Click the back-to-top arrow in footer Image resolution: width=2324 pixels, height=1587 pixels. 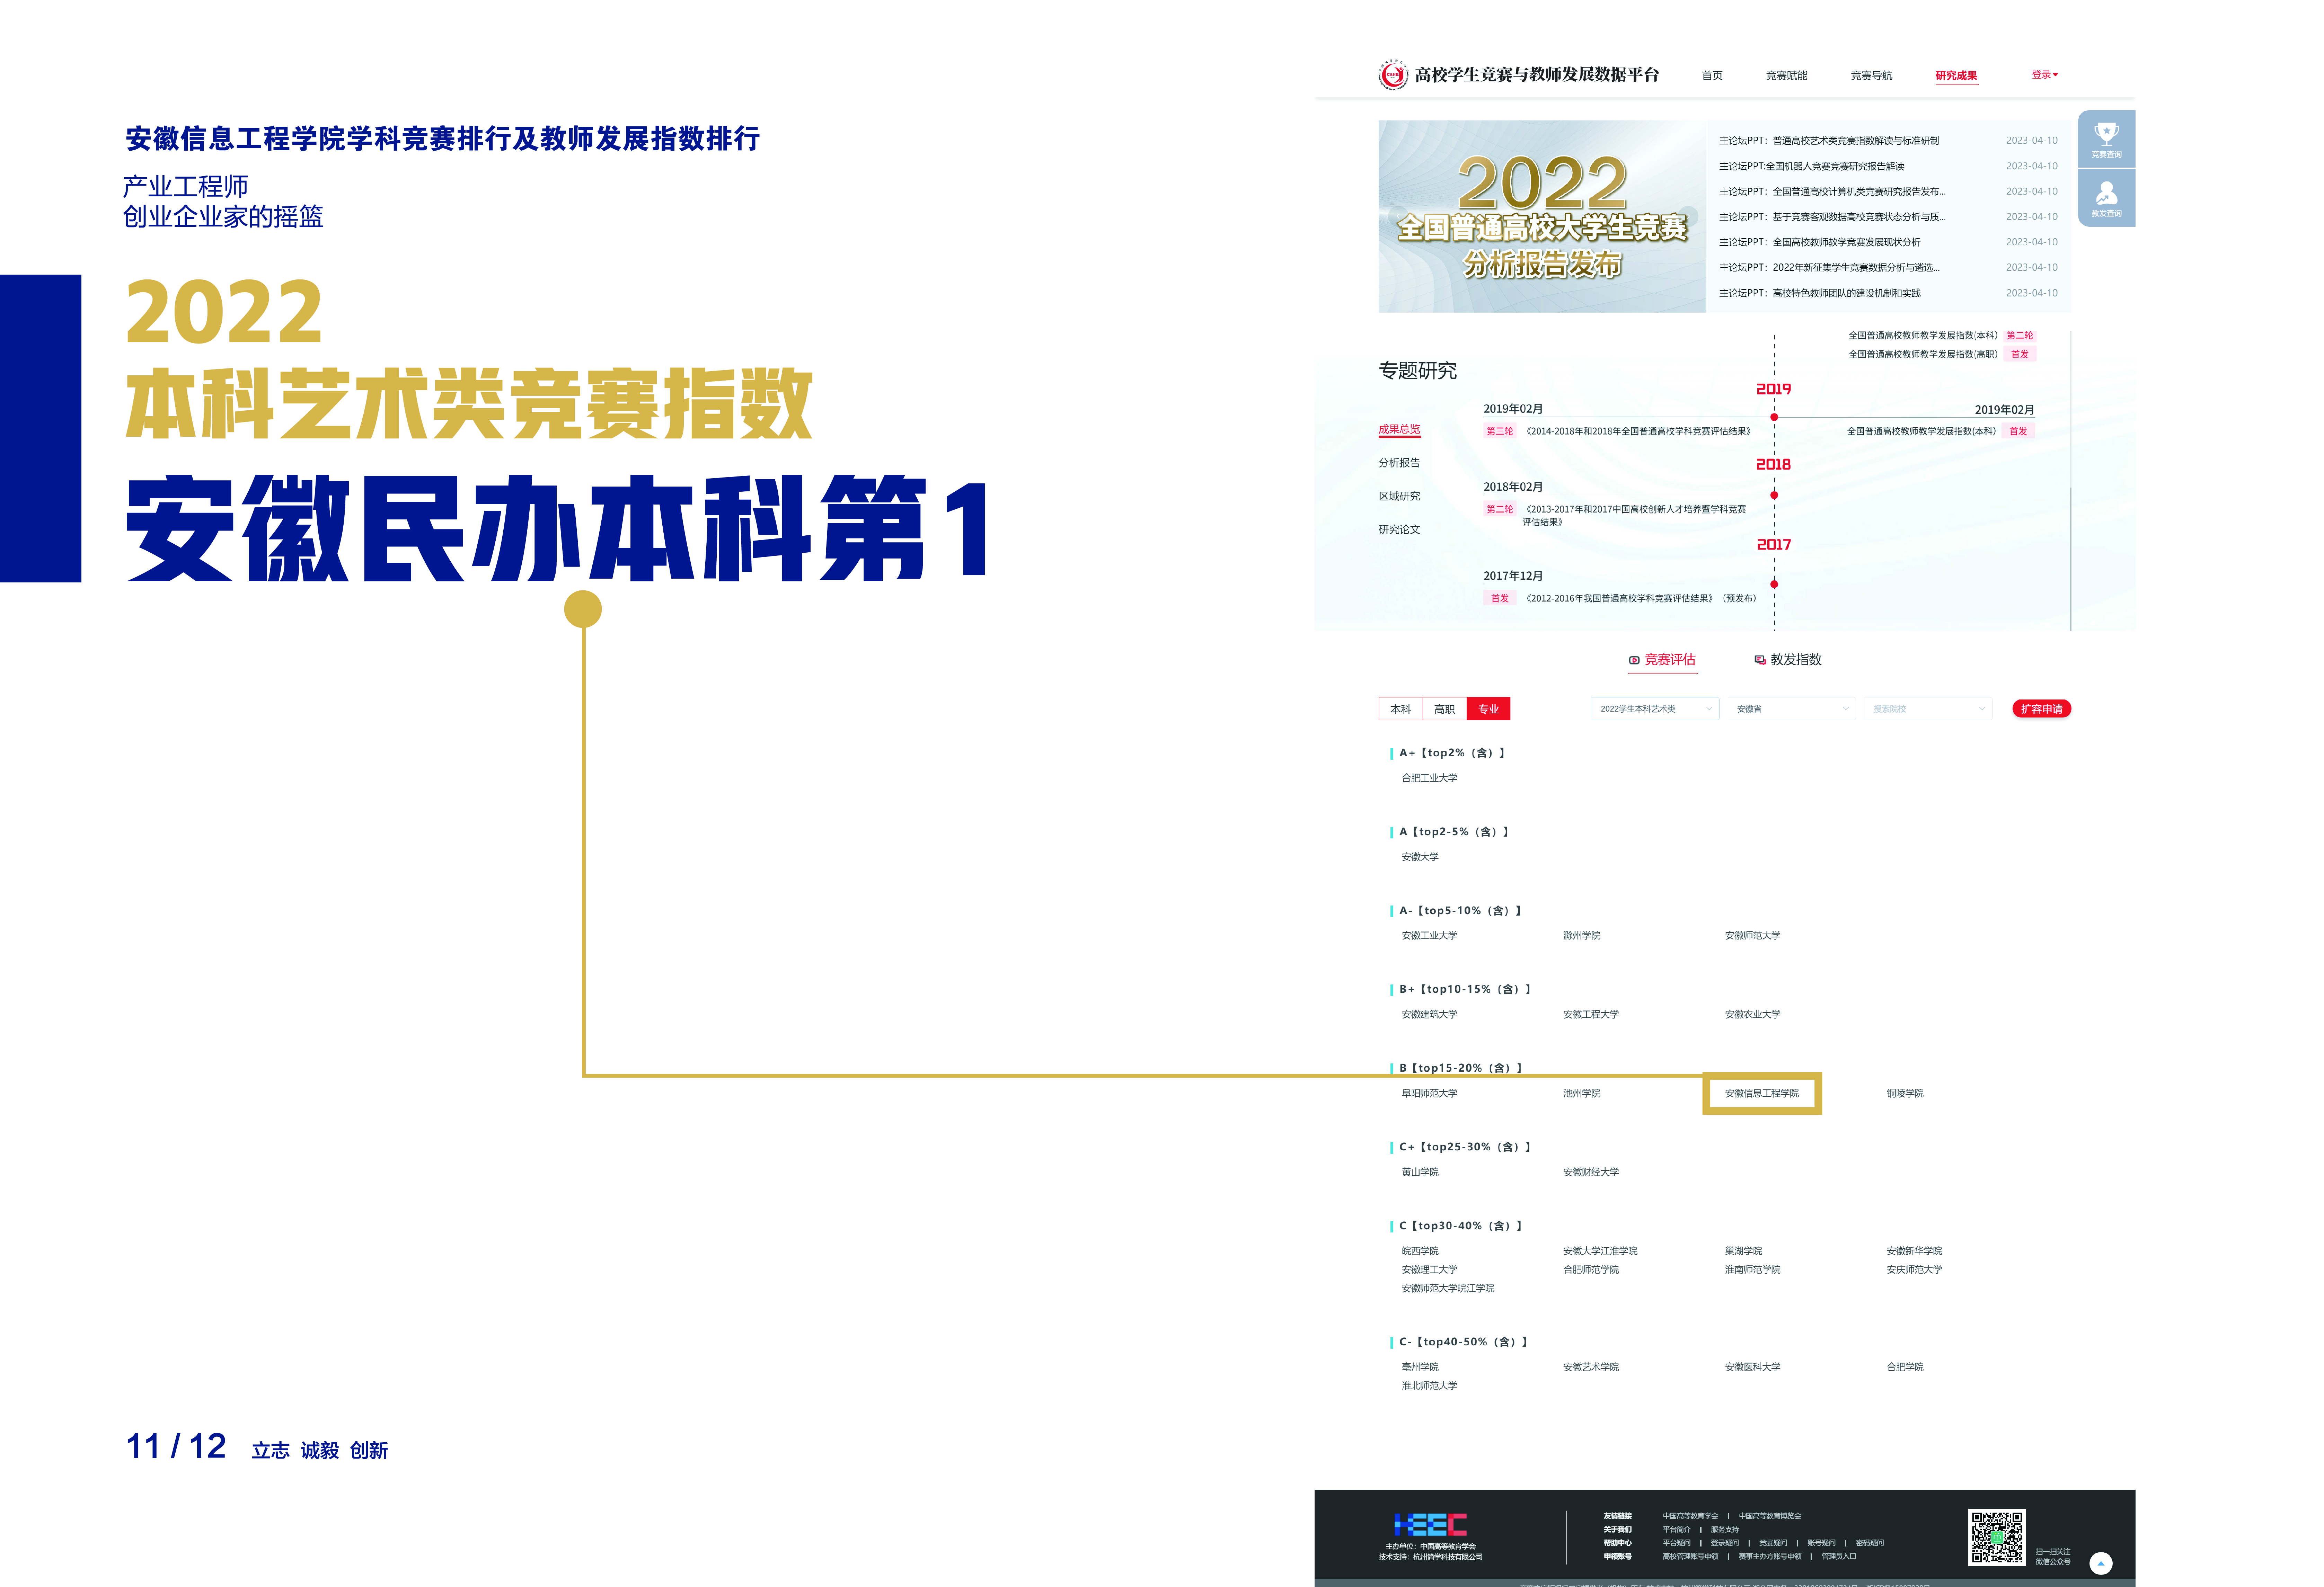pos(2101,1563)
